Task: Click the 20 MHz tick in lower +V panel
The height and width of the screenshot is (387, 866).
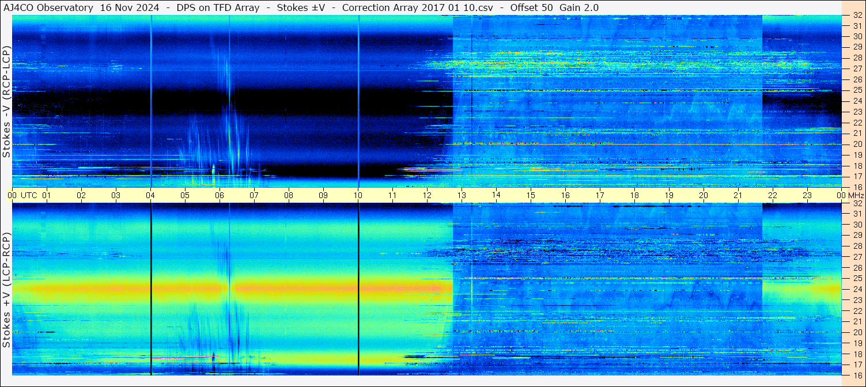Action: (x=857, y=332)
